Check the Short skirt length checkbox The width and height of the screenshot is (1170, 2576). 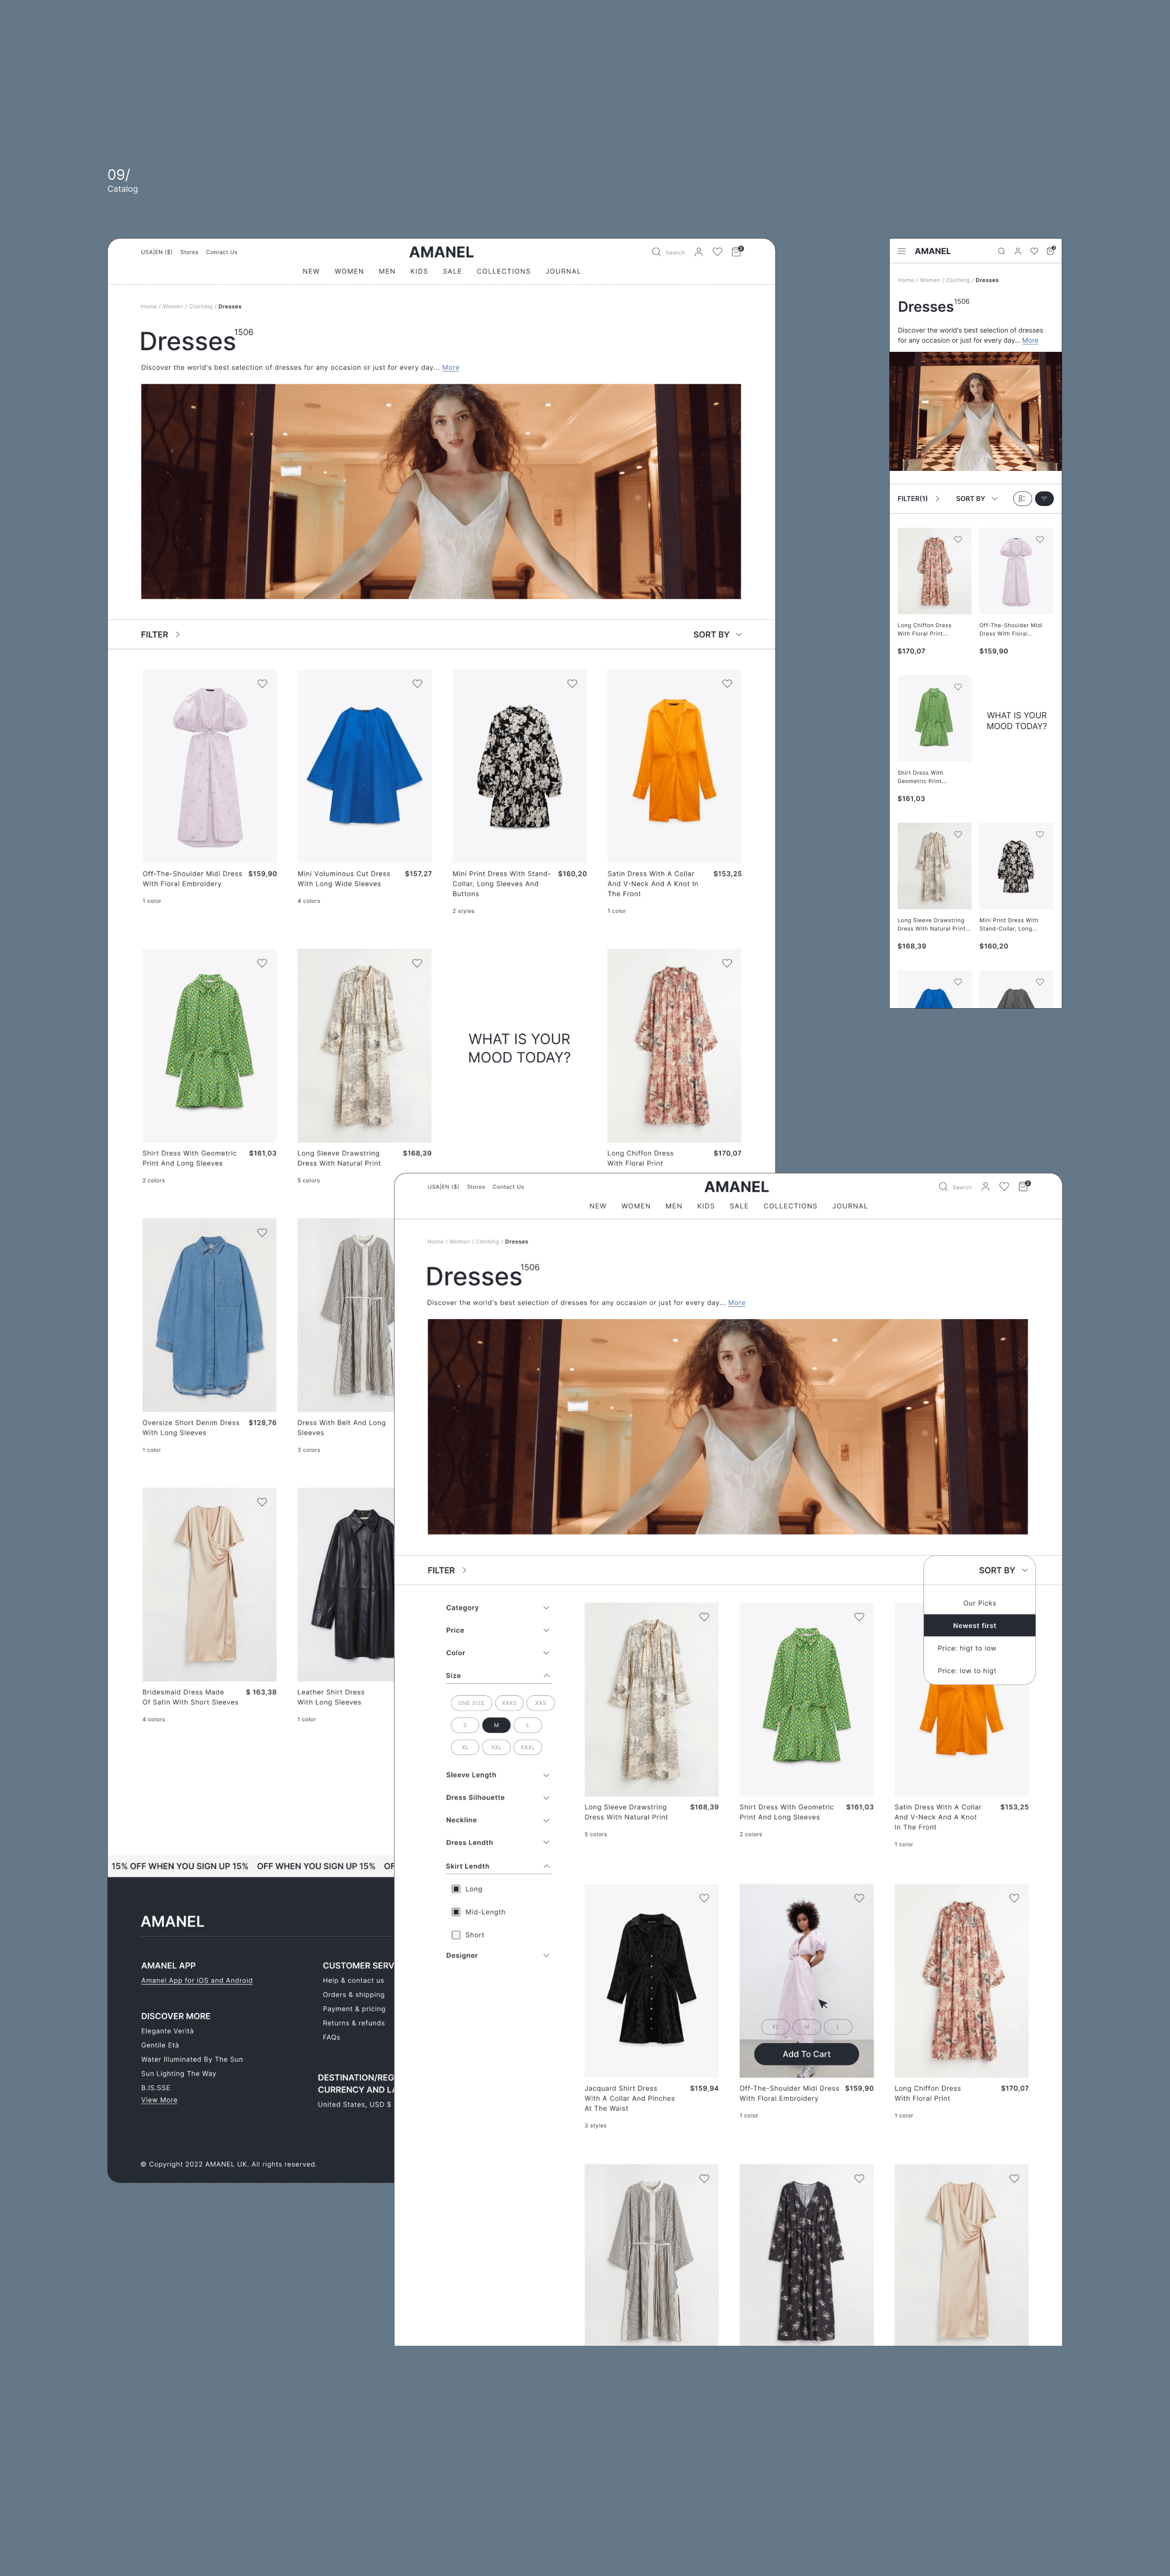coord(456,1935)
